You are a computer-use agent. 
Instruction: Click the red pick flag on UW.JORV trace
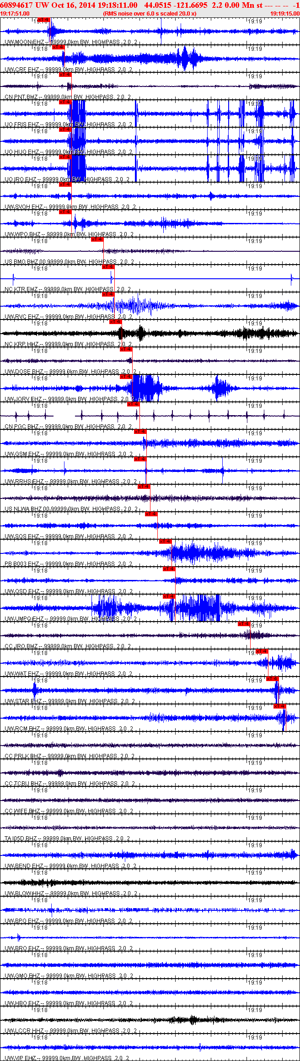click(x=126, y=377)
